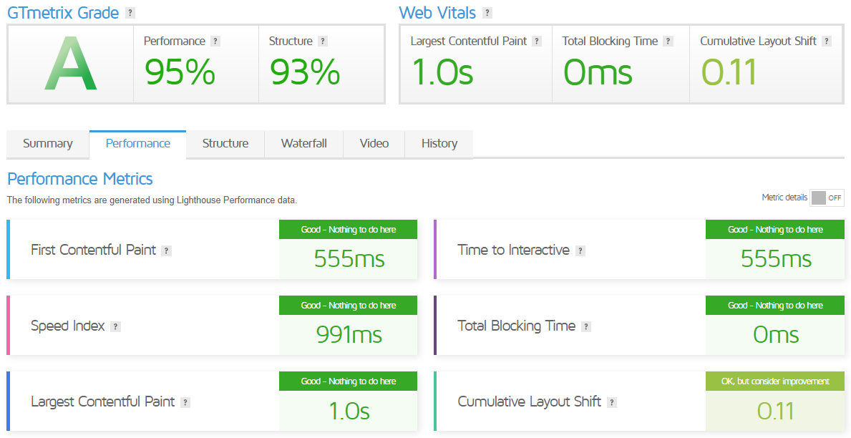The height and width of the screenshot is (438, 851).
Task: Click the GTmetrix Grade heading
Action: [x=63, y=12]
